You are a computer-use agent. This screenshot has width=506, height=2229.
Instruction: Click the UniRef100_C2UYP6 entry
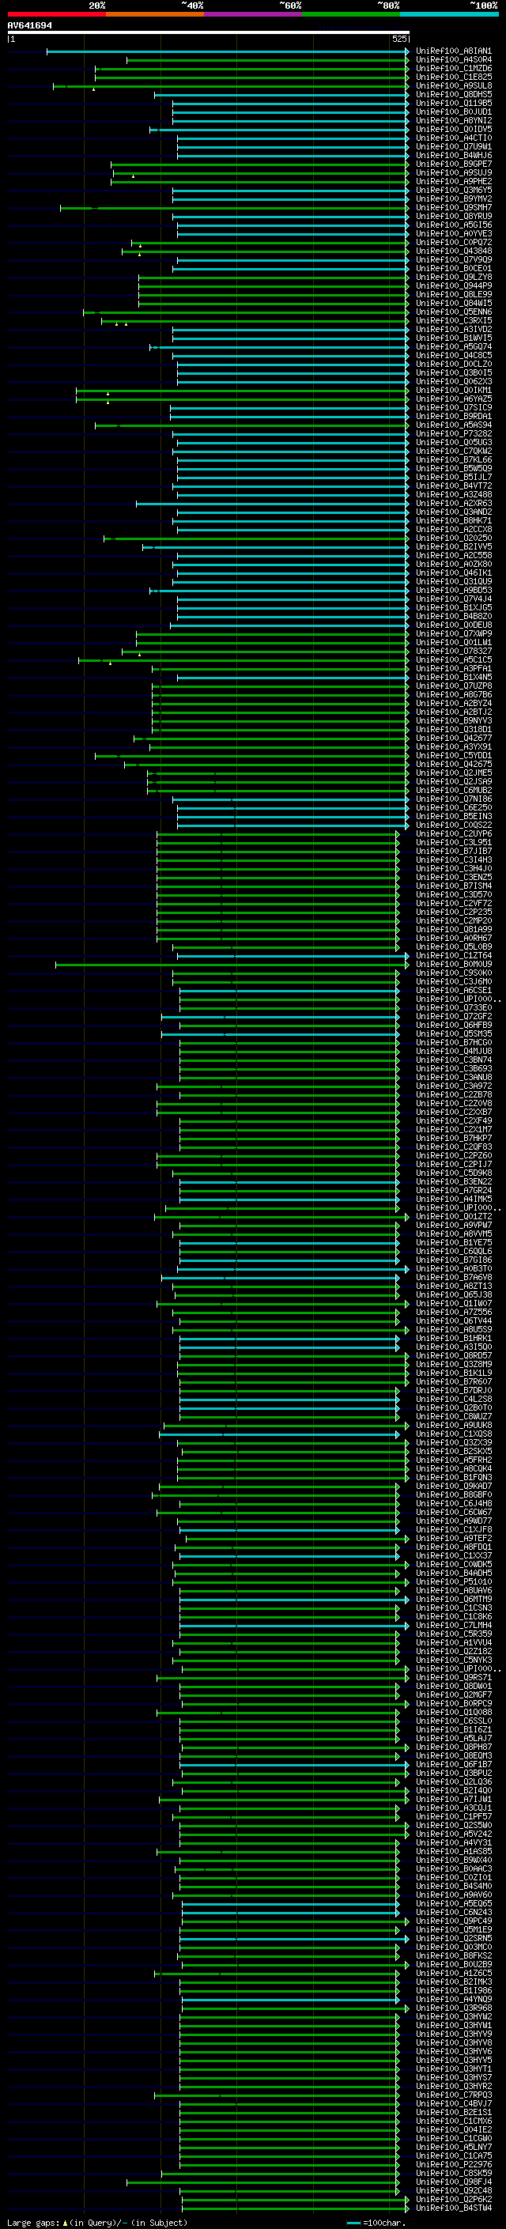click(x=453, y=833)
